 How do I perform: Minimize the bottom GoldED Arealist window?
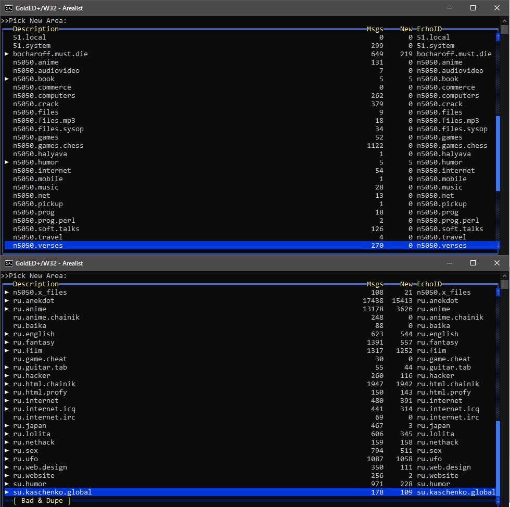(450, 263)
